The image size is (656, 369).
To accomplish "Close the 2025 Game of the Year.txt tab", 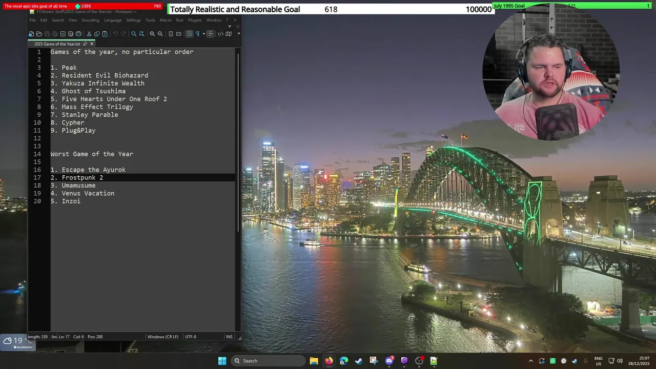I will (x=92, y=44).
